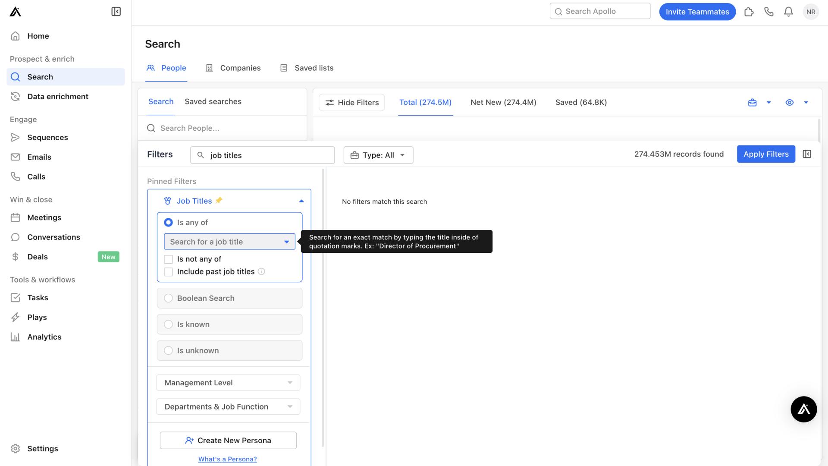
Task: Click the Settings gear icon
Action: point(16,449)
